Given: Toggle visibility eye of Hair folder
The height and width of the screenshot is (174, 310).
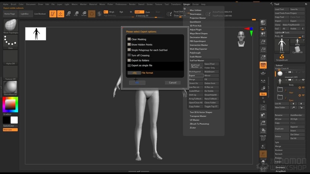Looking at the screenshot, I should click(x=303, y=87).
